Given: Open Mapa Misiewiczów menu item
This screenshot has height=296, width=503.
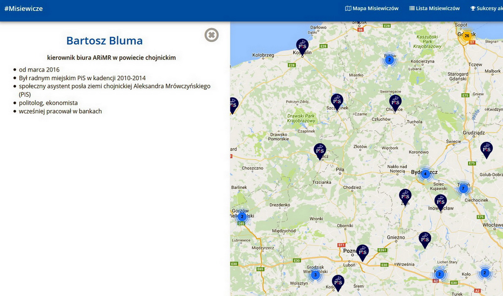Looking at the screenshot, I should pyautogui.click(x=372, y=8).
